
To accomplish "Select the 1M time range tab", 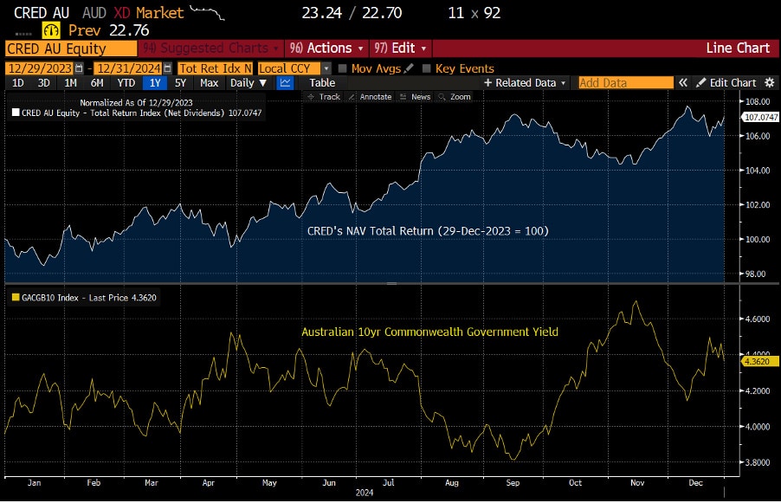I will [x=70, y=82].
